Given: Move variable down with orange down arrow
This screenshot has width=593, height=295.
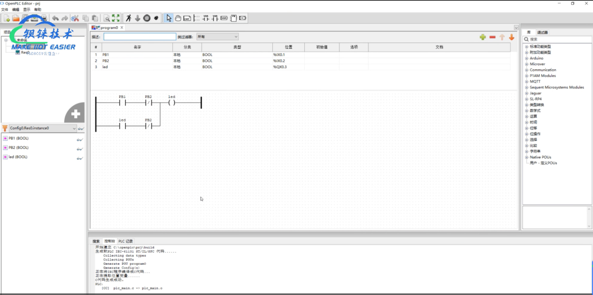Looking at the screenshot, I should click(511, 37).
